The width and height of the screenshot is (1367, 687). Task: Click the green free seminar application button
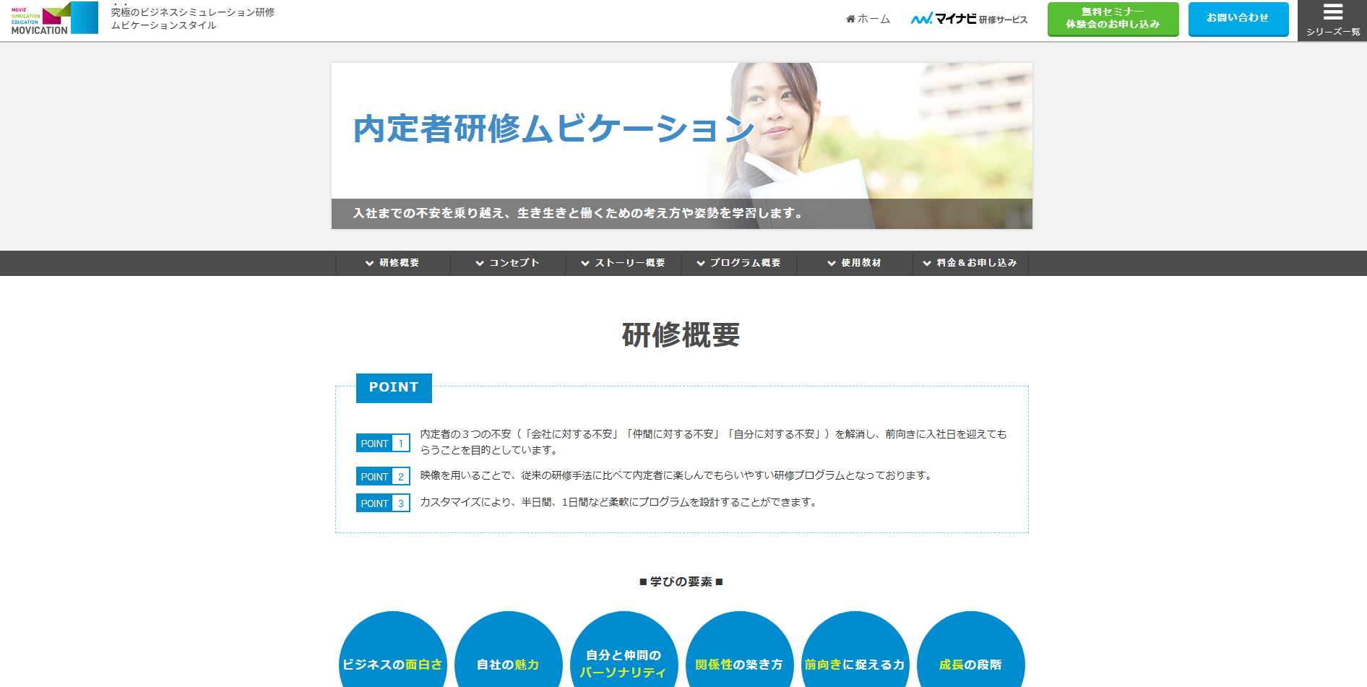click(x=1113, y=19)
